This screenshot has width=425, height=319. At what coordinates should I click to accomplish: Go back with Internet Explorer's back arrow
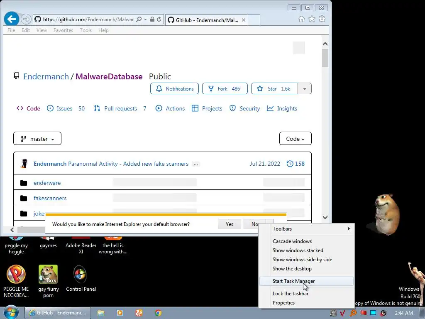11,19
